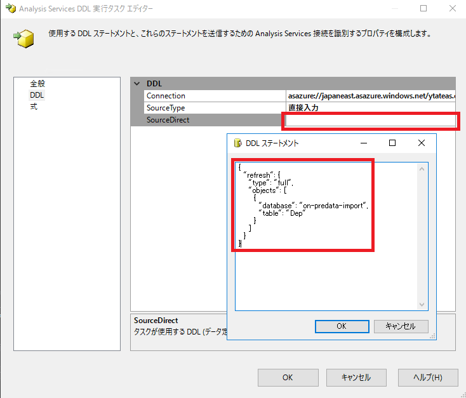Click the DDL statement dialog icon
This screenshot has height=398, width=466.
pos(238,143)
